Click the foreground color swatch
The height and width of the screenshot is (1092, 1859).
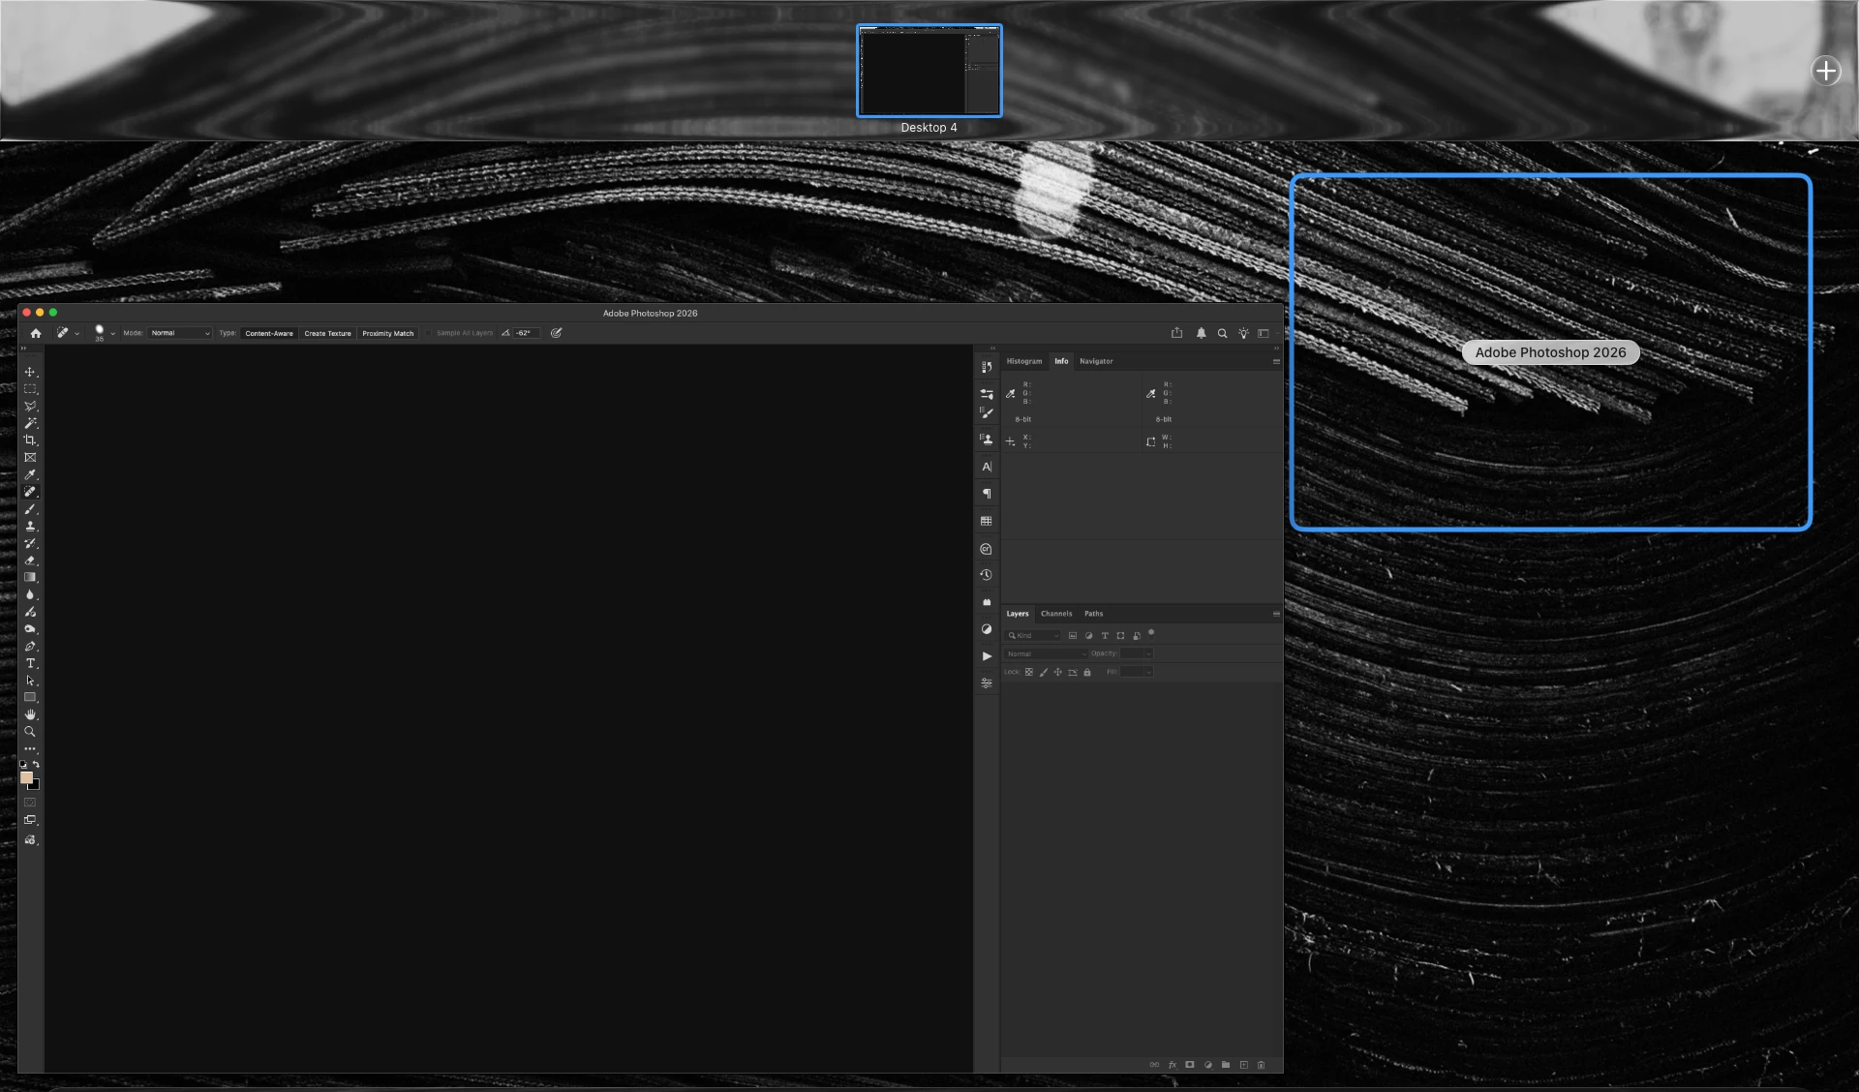(x=26, y=777)
